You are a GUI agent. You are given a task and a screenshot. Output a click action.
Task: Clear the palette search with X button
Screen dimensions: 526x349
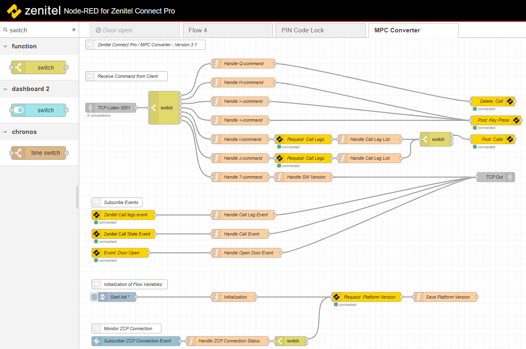[74, 30]
